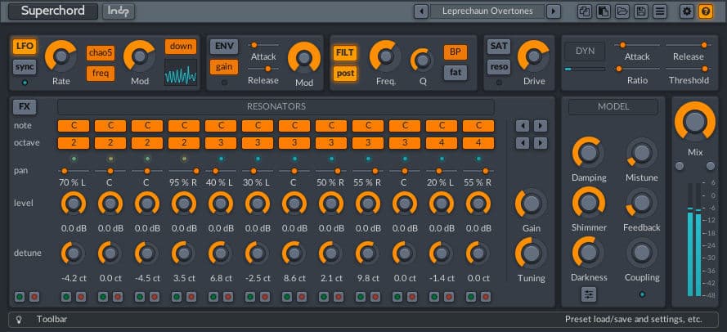The image size is (727, 332).
Task: Shift resonator octaves right arrow
Action: [541, 143]
